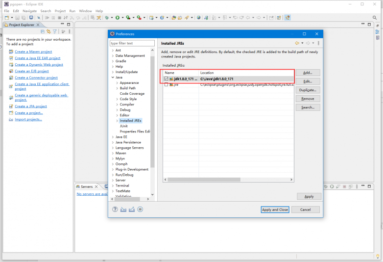The height and width of the screenshot is (262, 383).
Task: Expand the Maven preferences node
Action: click(113, 153)
